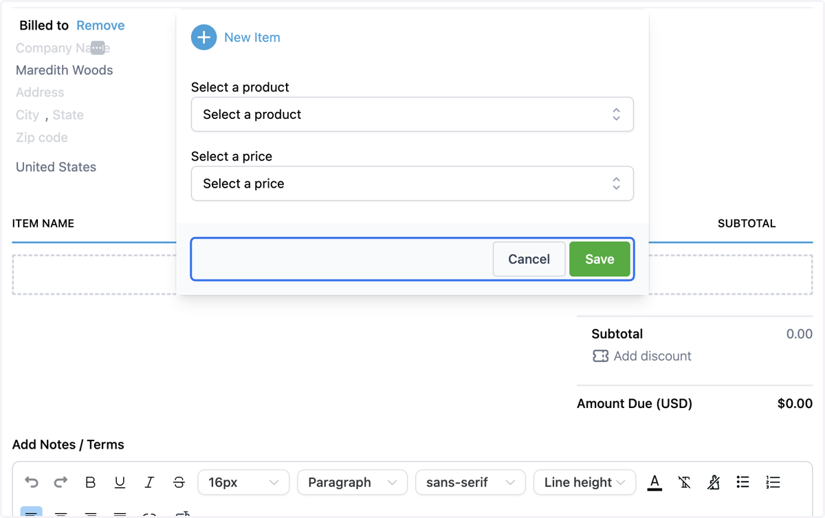Image resolution: width=825 pixels, height=518 pixels.
Task: Toggle italic formatting in notes editor
Action: 149,482
